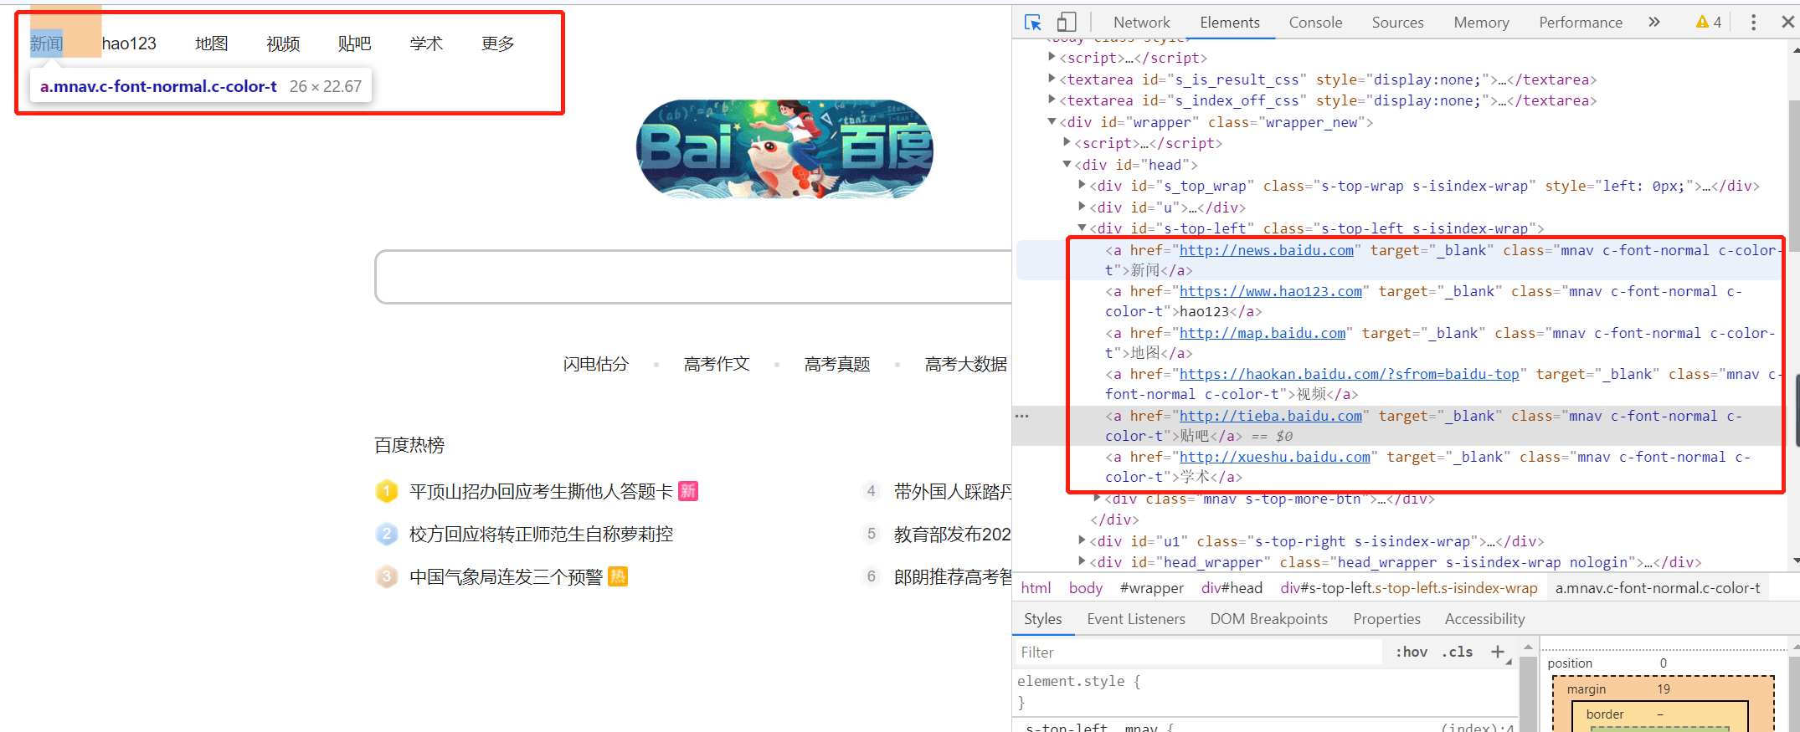Image resolution: width=1800 pixels, height=732 pixels.
Task: Select html in the breadcrumb bar
Action: coord(1036,588)
